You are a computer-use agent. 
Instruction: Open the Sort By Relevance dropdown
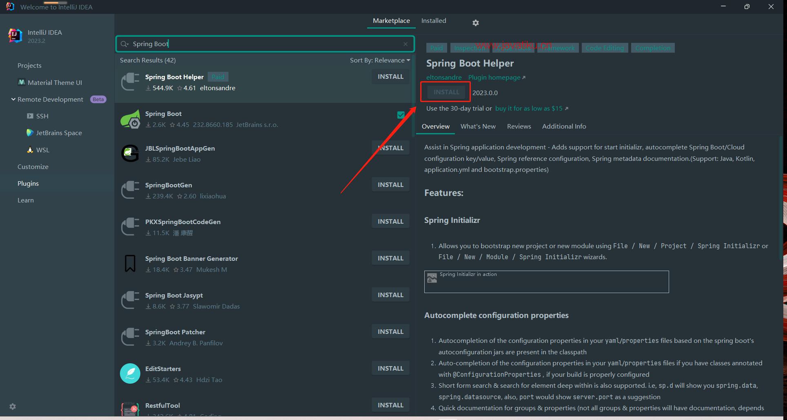380,60
